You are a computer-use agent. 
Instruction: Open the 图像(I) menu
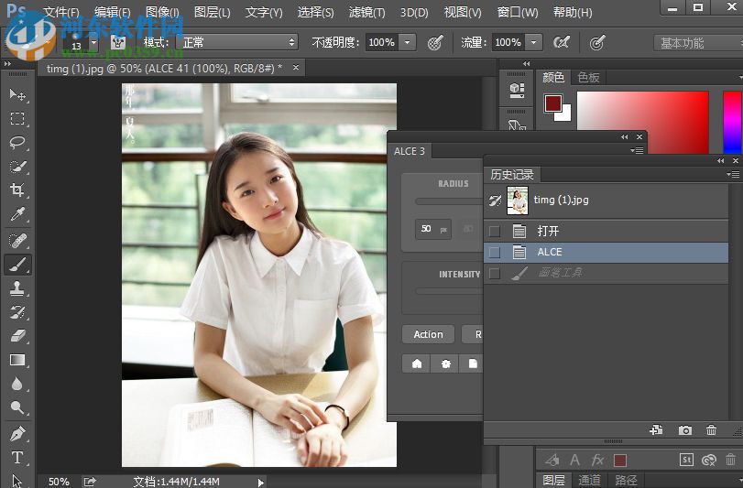[x=162, y=12]
